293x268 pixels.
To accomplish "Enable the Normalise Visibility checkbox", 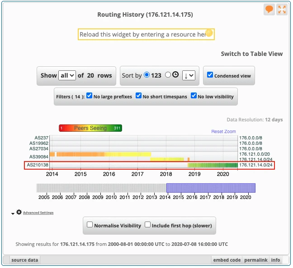I will (x=90, y=225).
